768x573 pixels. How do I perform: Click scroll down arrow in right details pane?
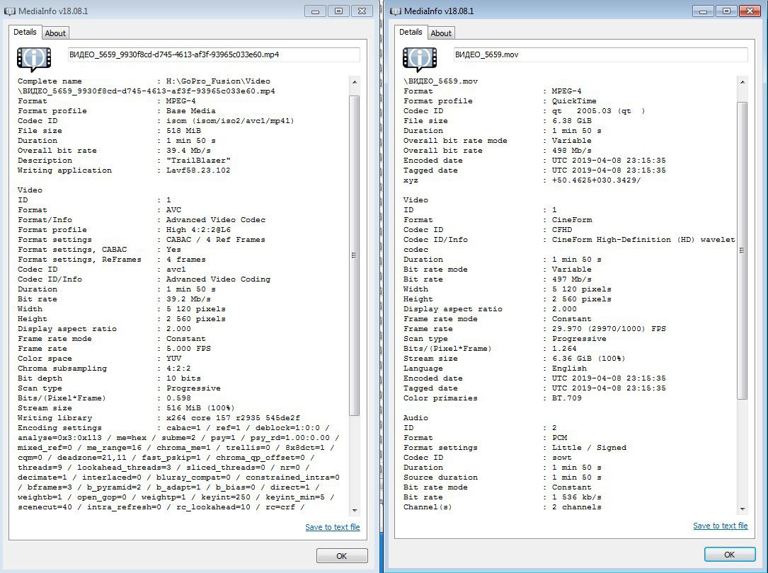point(742,509)
